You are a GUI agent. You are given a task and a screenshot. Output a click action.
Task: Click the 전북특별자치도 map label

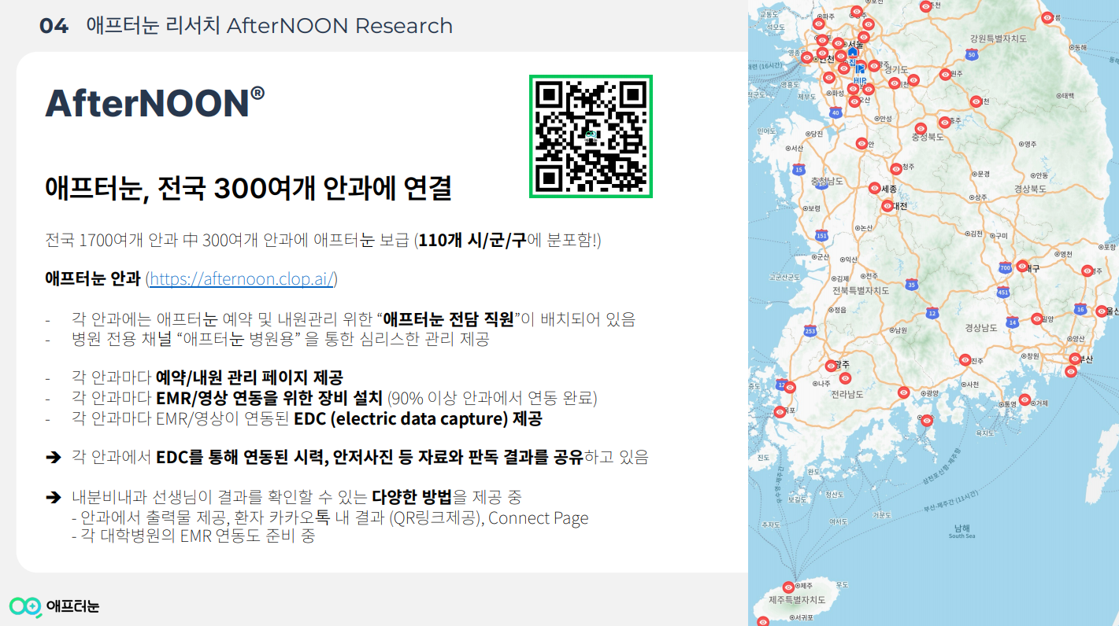click(861, 290)
